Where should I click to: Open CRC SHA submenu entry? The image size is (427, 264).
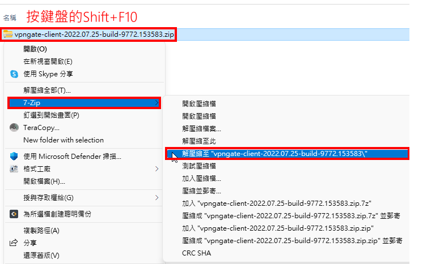(x=197, y=253)
